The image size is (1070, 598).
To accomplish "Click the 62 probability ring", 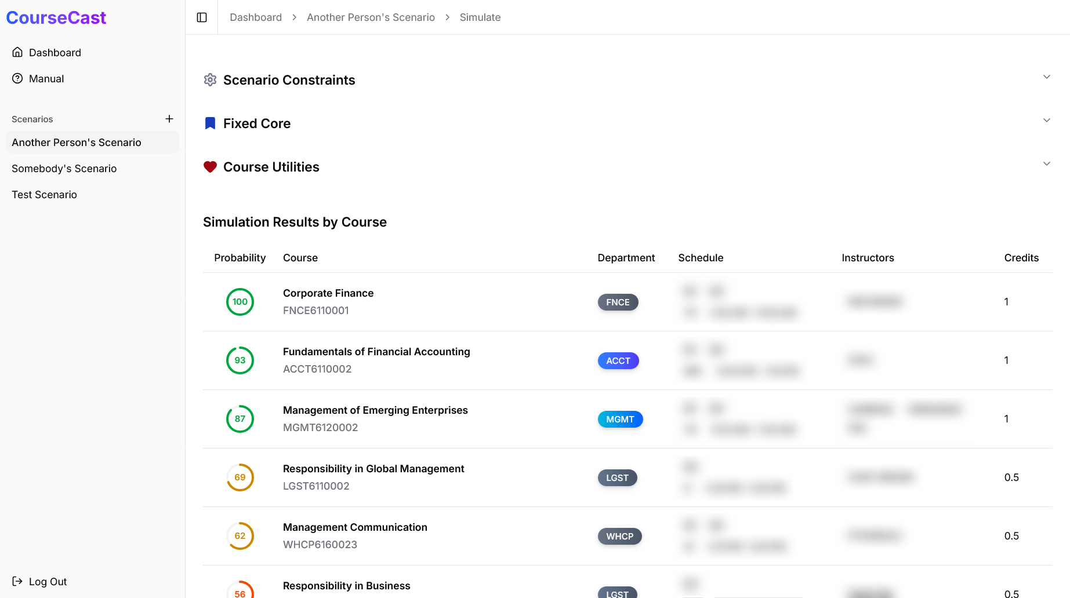I will click(x=240, y=536).
